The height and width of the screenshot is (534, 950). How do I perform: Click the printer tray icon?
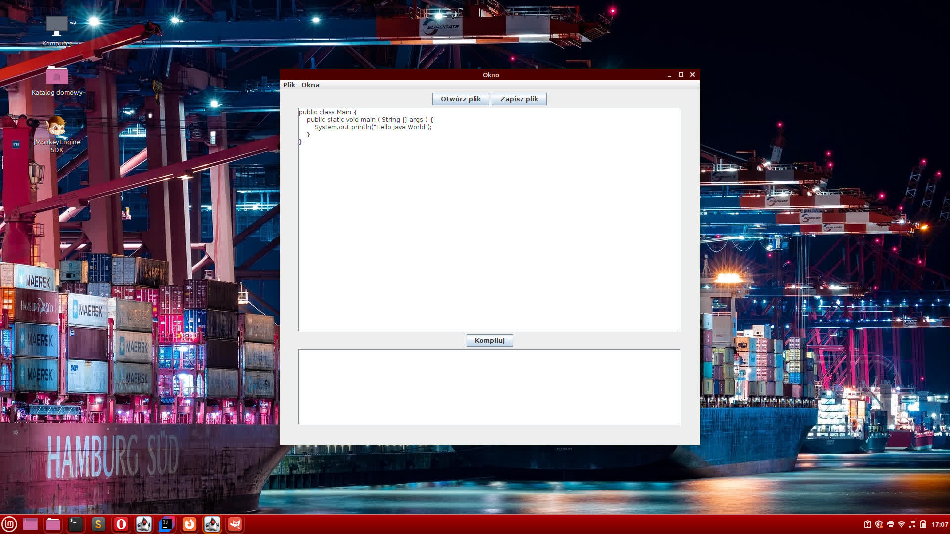tap(890, 524)
